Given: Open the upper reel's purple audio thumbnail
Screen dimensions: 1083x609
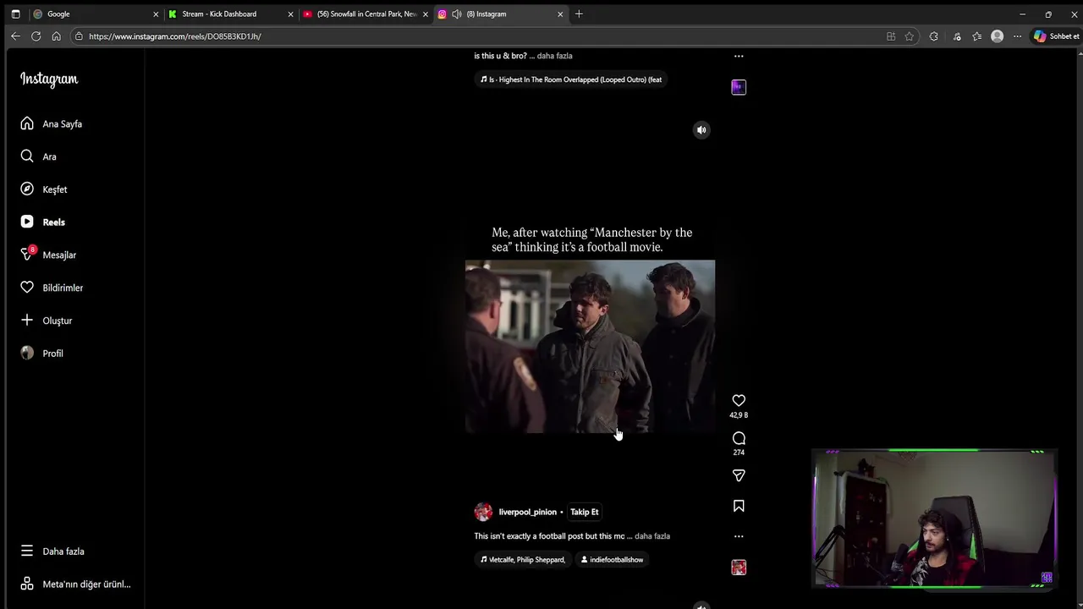Looking at the screenshot, I should point(739,87).
